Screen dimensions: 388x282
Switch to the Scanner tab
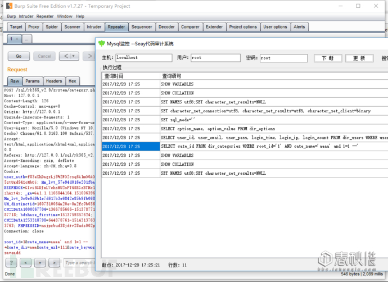coord(72,27)
